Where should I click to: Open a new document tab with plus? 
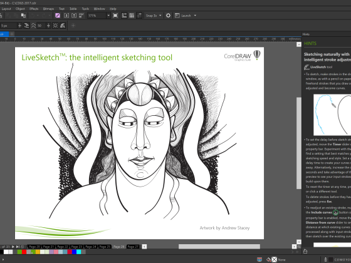12,34
